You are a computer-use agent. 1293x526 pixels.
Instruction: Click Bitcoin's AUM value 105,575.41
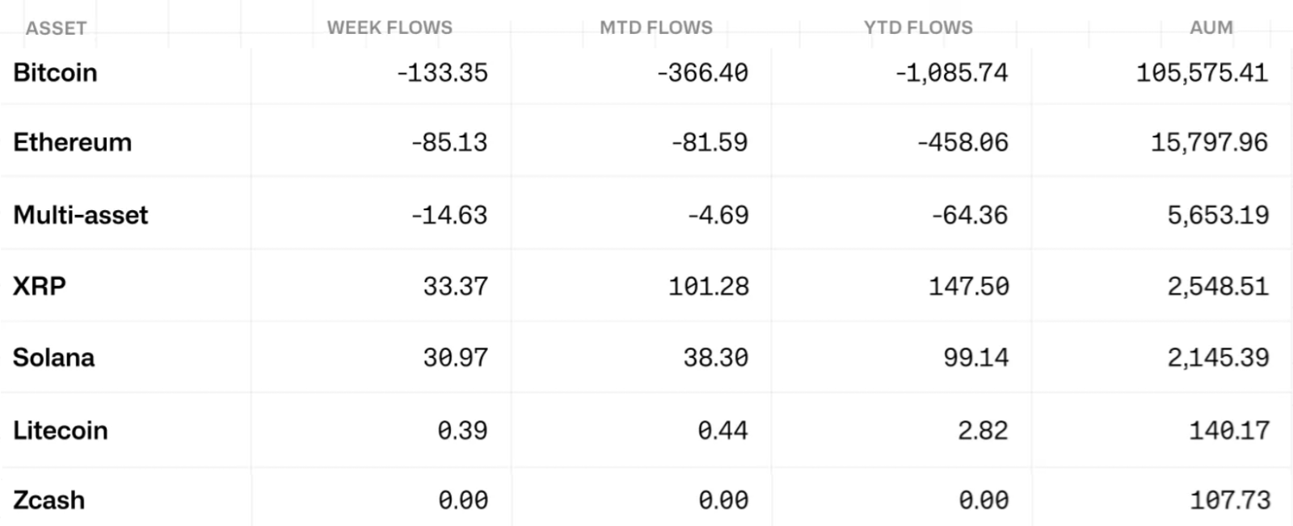[1202, 73]
